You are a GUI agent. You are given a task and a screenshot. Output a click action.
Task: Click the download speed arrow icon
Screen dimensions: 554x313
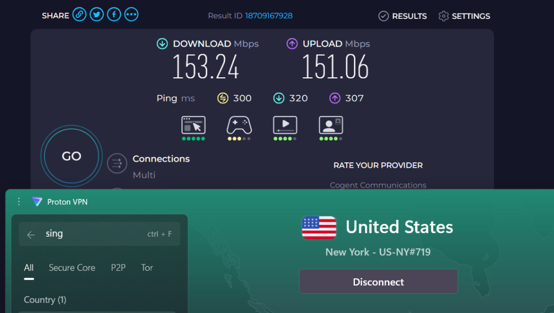click(x=162, y=43)
